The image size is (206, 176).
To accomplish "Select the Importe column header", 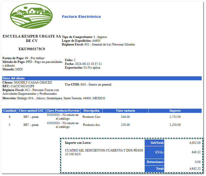I will pos(175,111).
